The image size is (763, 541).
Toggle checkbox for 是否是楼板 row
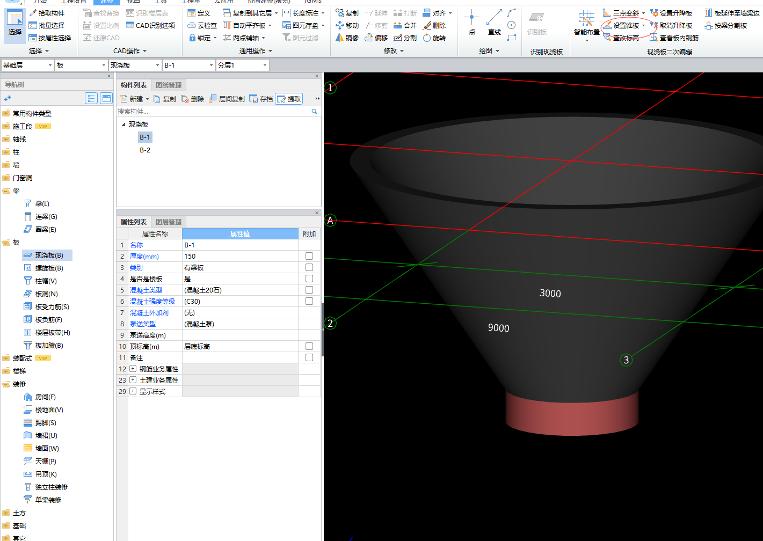click(x=309, y=279)
